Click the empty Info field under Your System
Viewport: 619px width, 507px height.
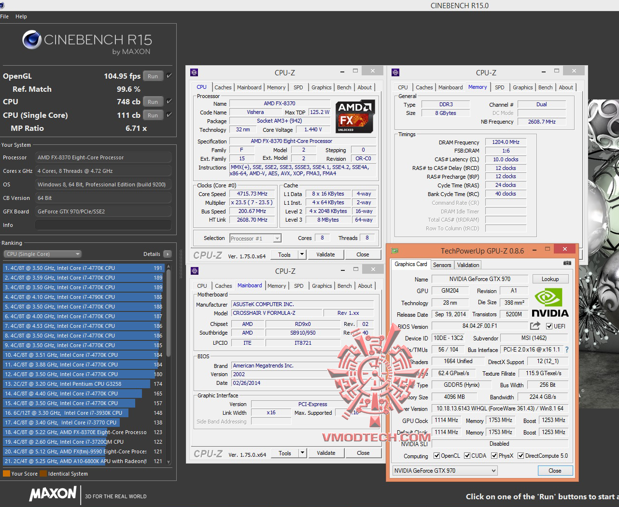point(103,225)
